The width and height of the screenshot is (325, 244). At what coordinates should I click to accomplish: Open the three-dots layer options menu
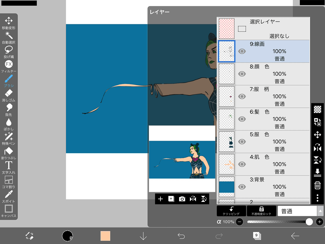(x=317, y=198)
